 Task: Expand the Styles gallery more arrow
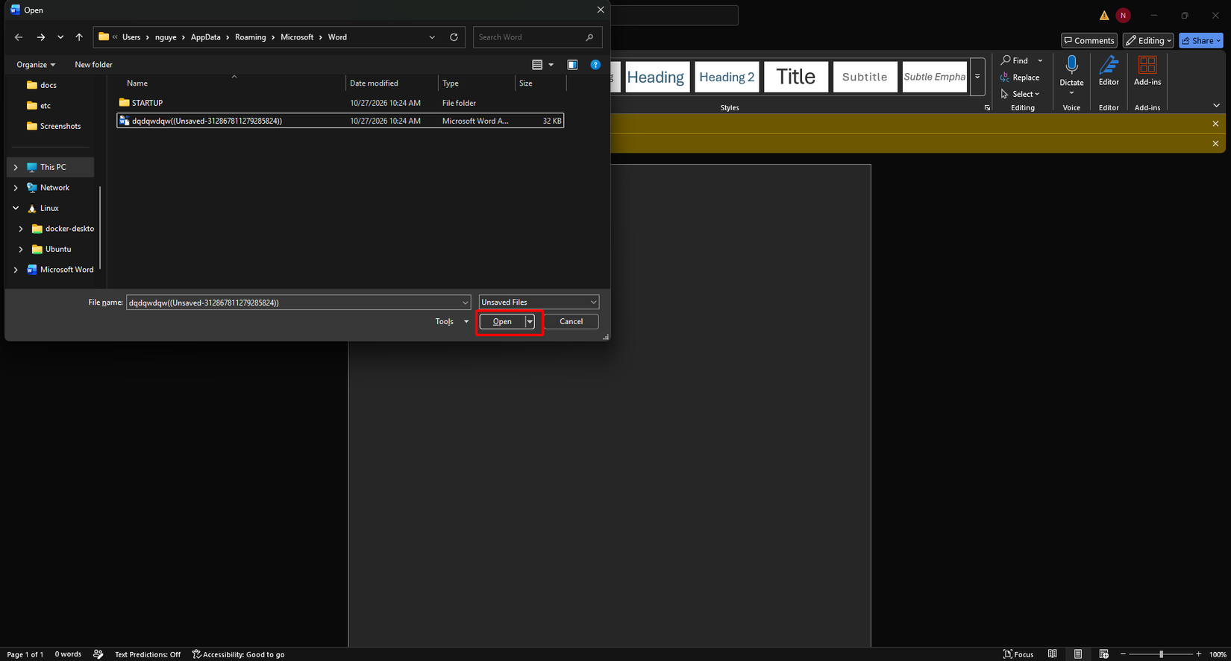tap(977, 77)
